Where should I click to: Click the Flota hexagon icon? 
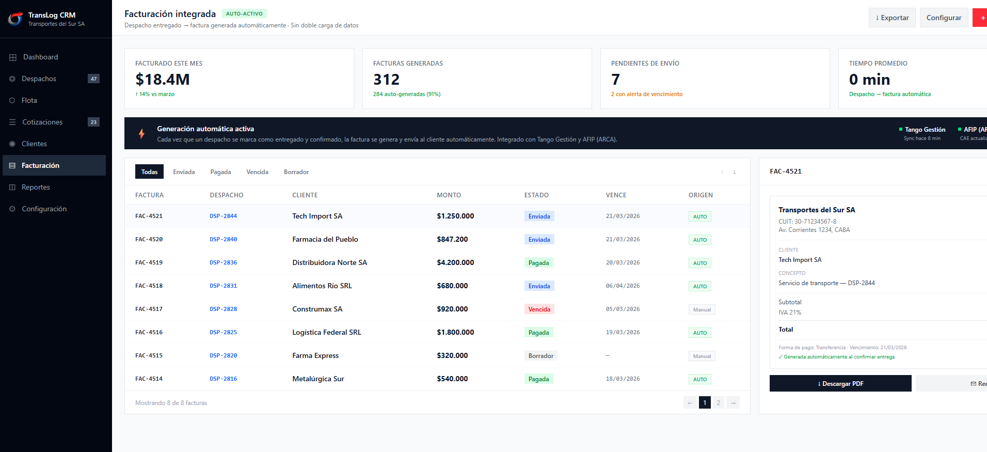(12, 101)
